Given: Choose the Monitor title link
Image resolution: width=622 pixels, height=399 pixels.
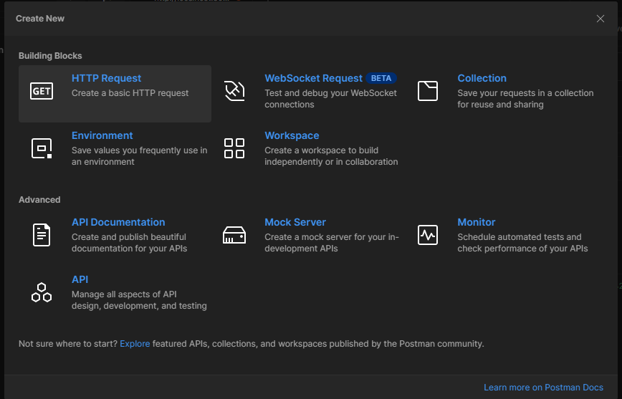Looking at the screenshot, I should click(x=477, y=222).
